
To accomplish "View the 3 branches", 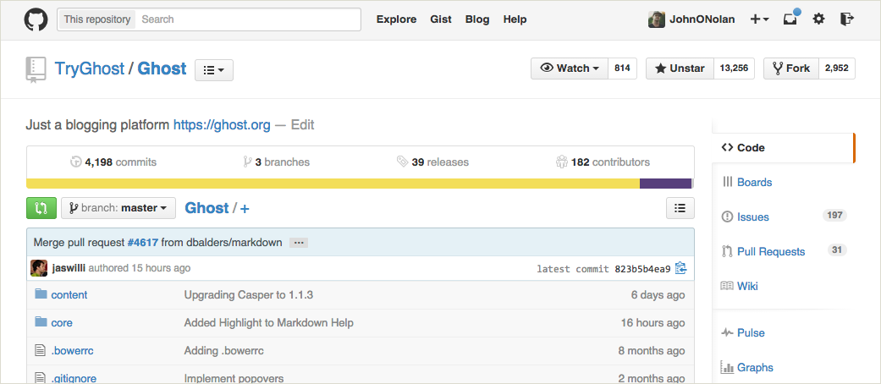I will [x=276, y=162].
